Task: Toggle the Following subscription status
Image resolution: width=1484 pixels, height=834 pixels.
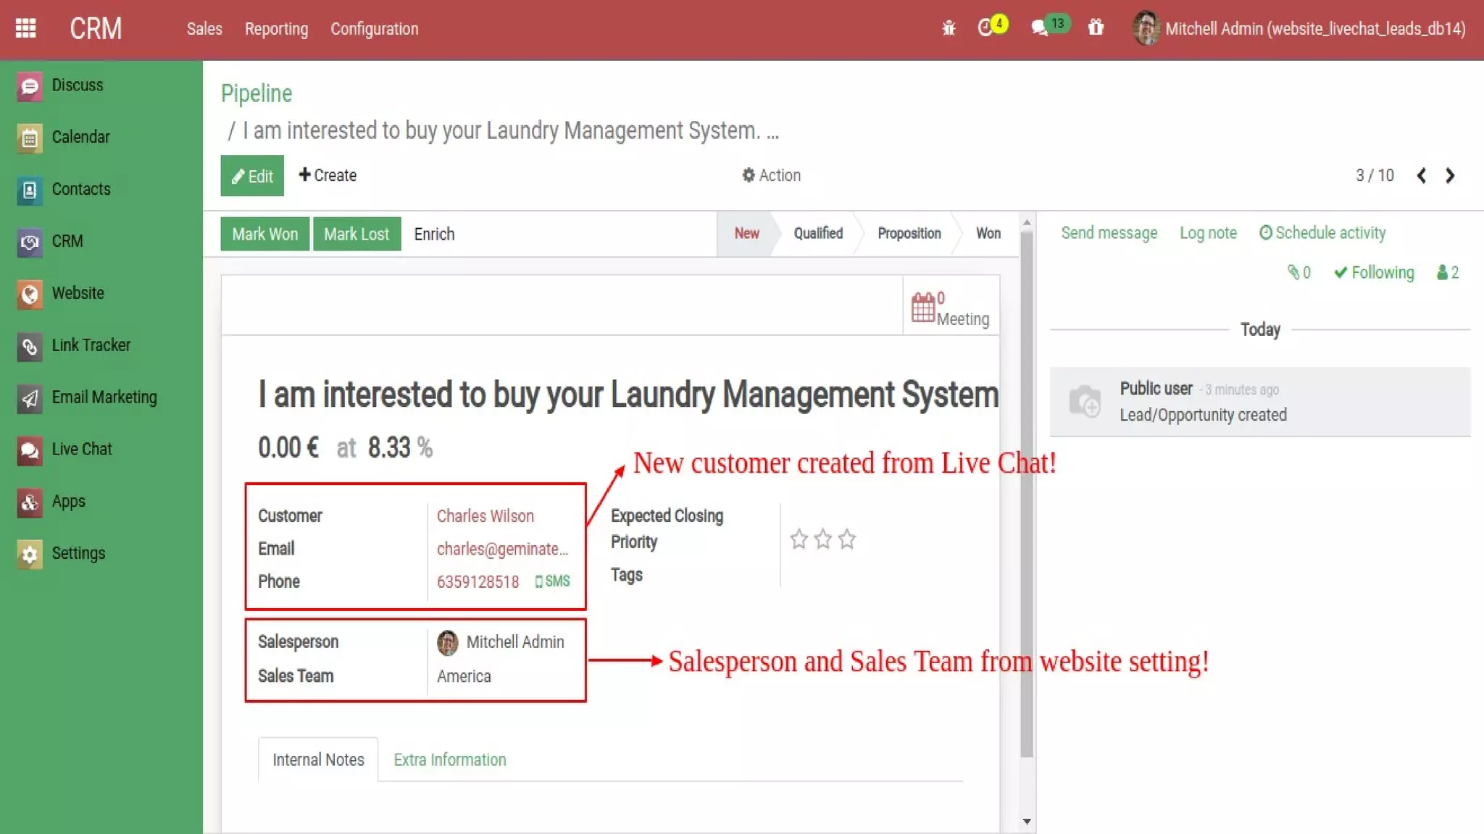Action: [1374, 273]
